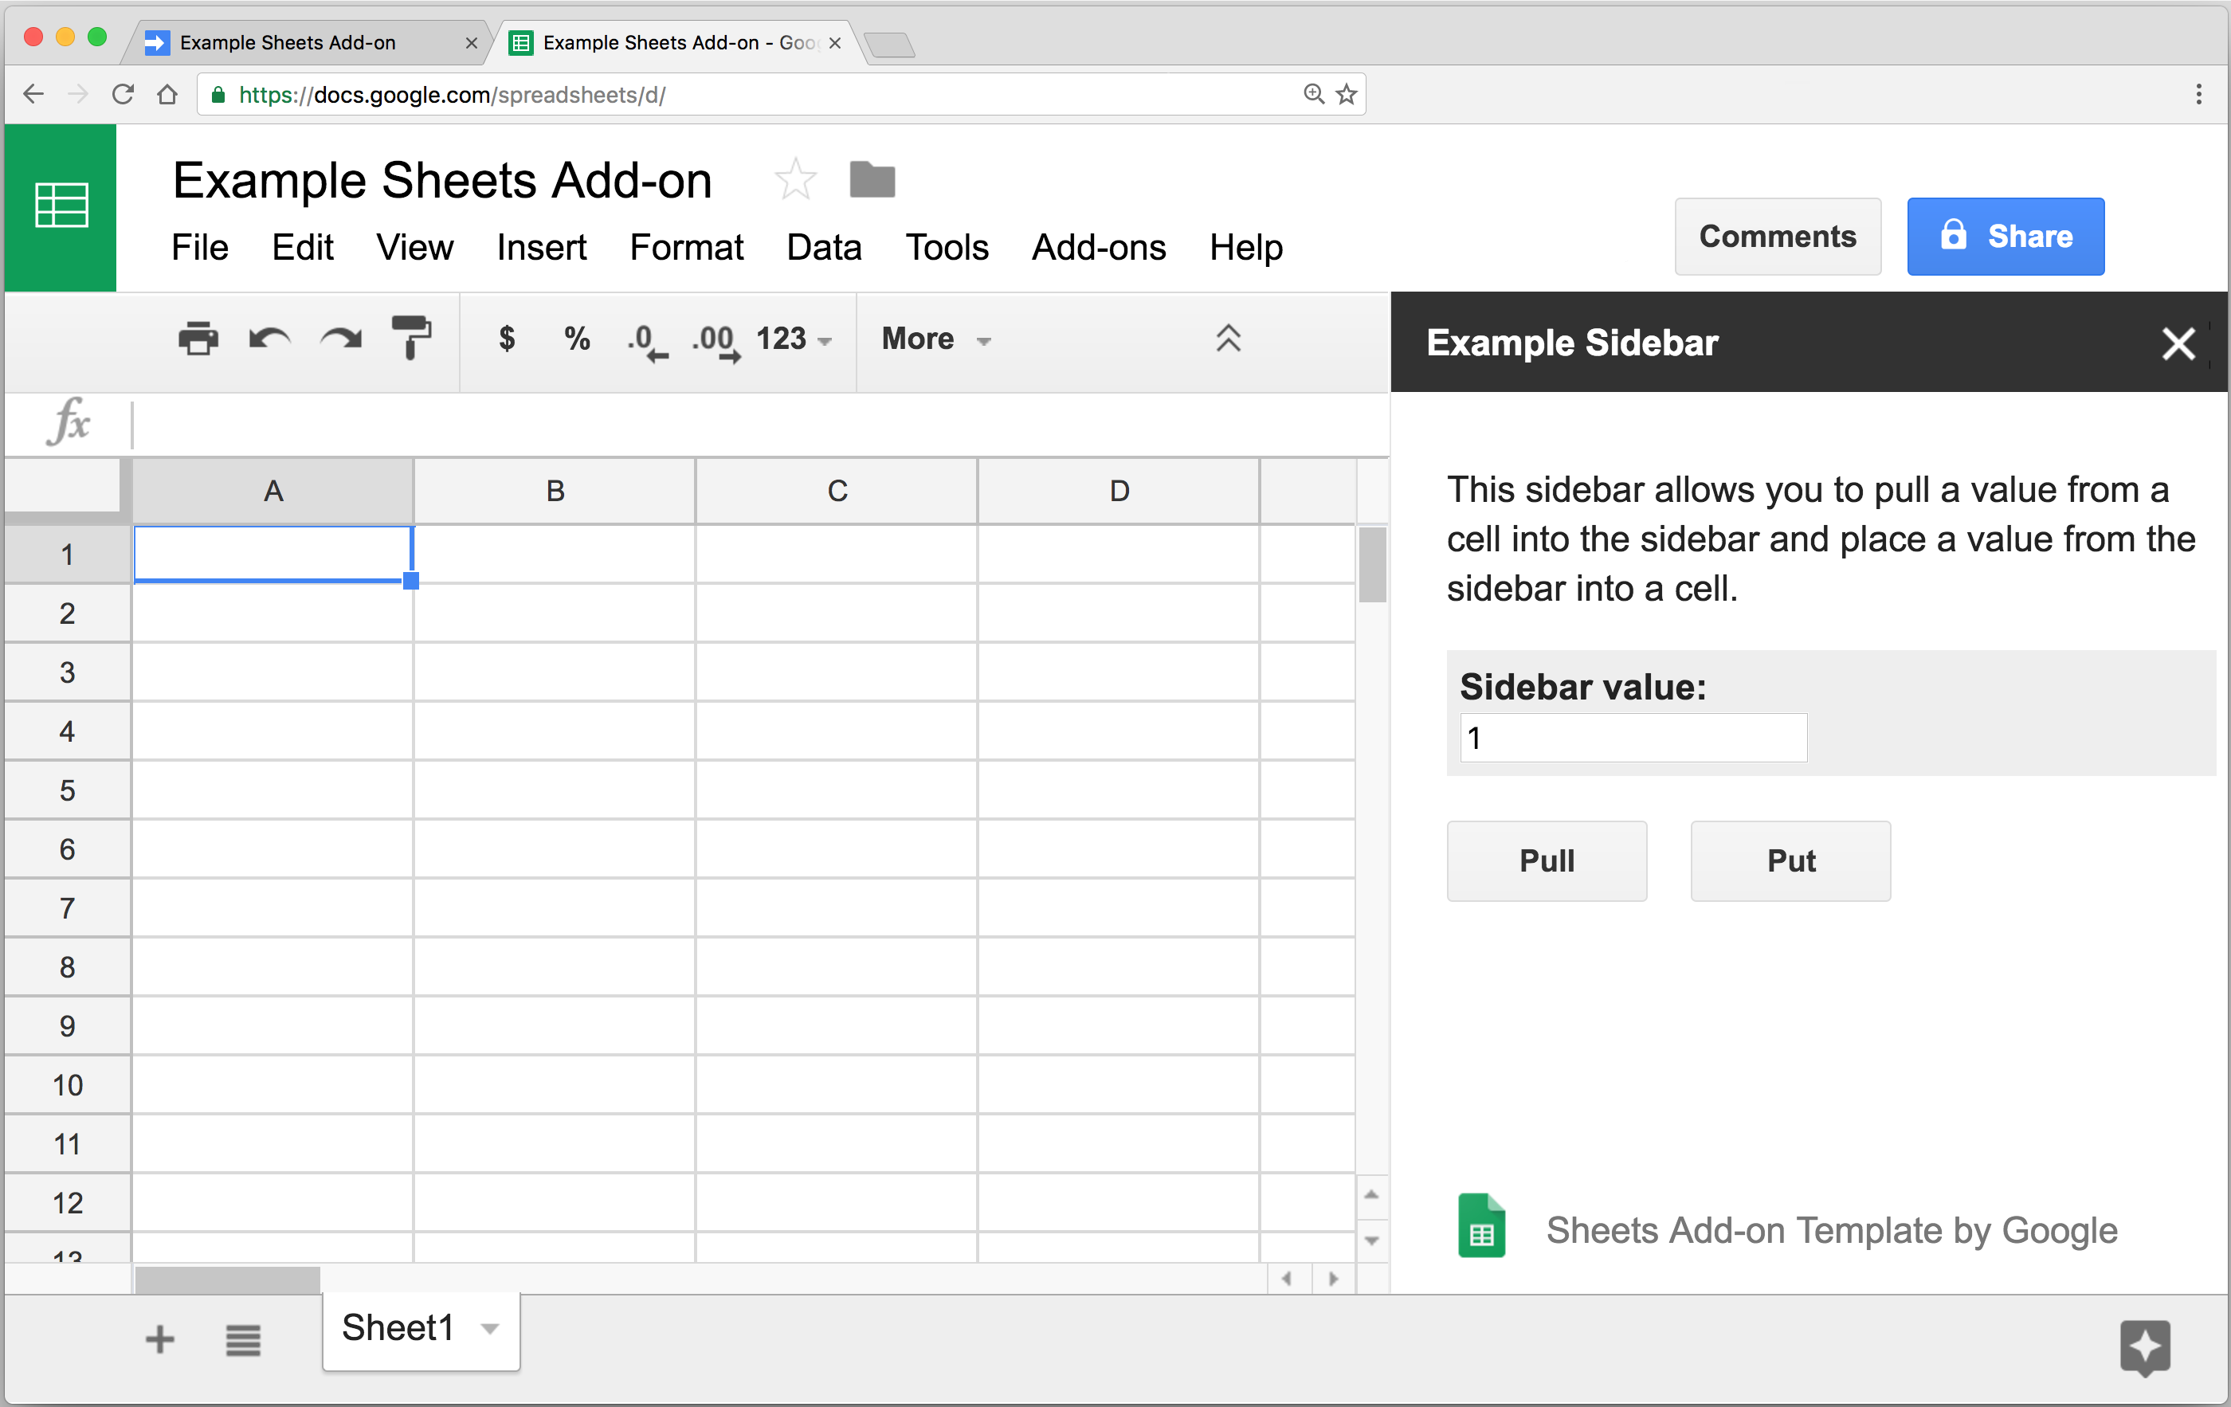Select the undo arrow icon
This screenshot has width=2231, height=1407.
pos(268,339)
